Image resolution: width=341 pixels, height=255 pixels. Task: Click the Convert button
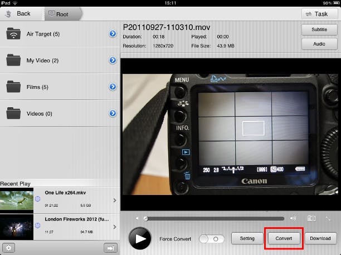(x=284, y=238)
